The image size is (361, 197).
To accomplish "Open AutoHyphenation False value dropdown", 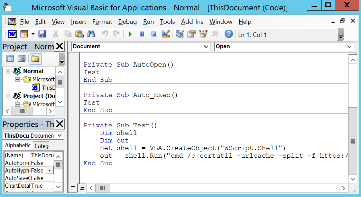I will click(49, 170).
